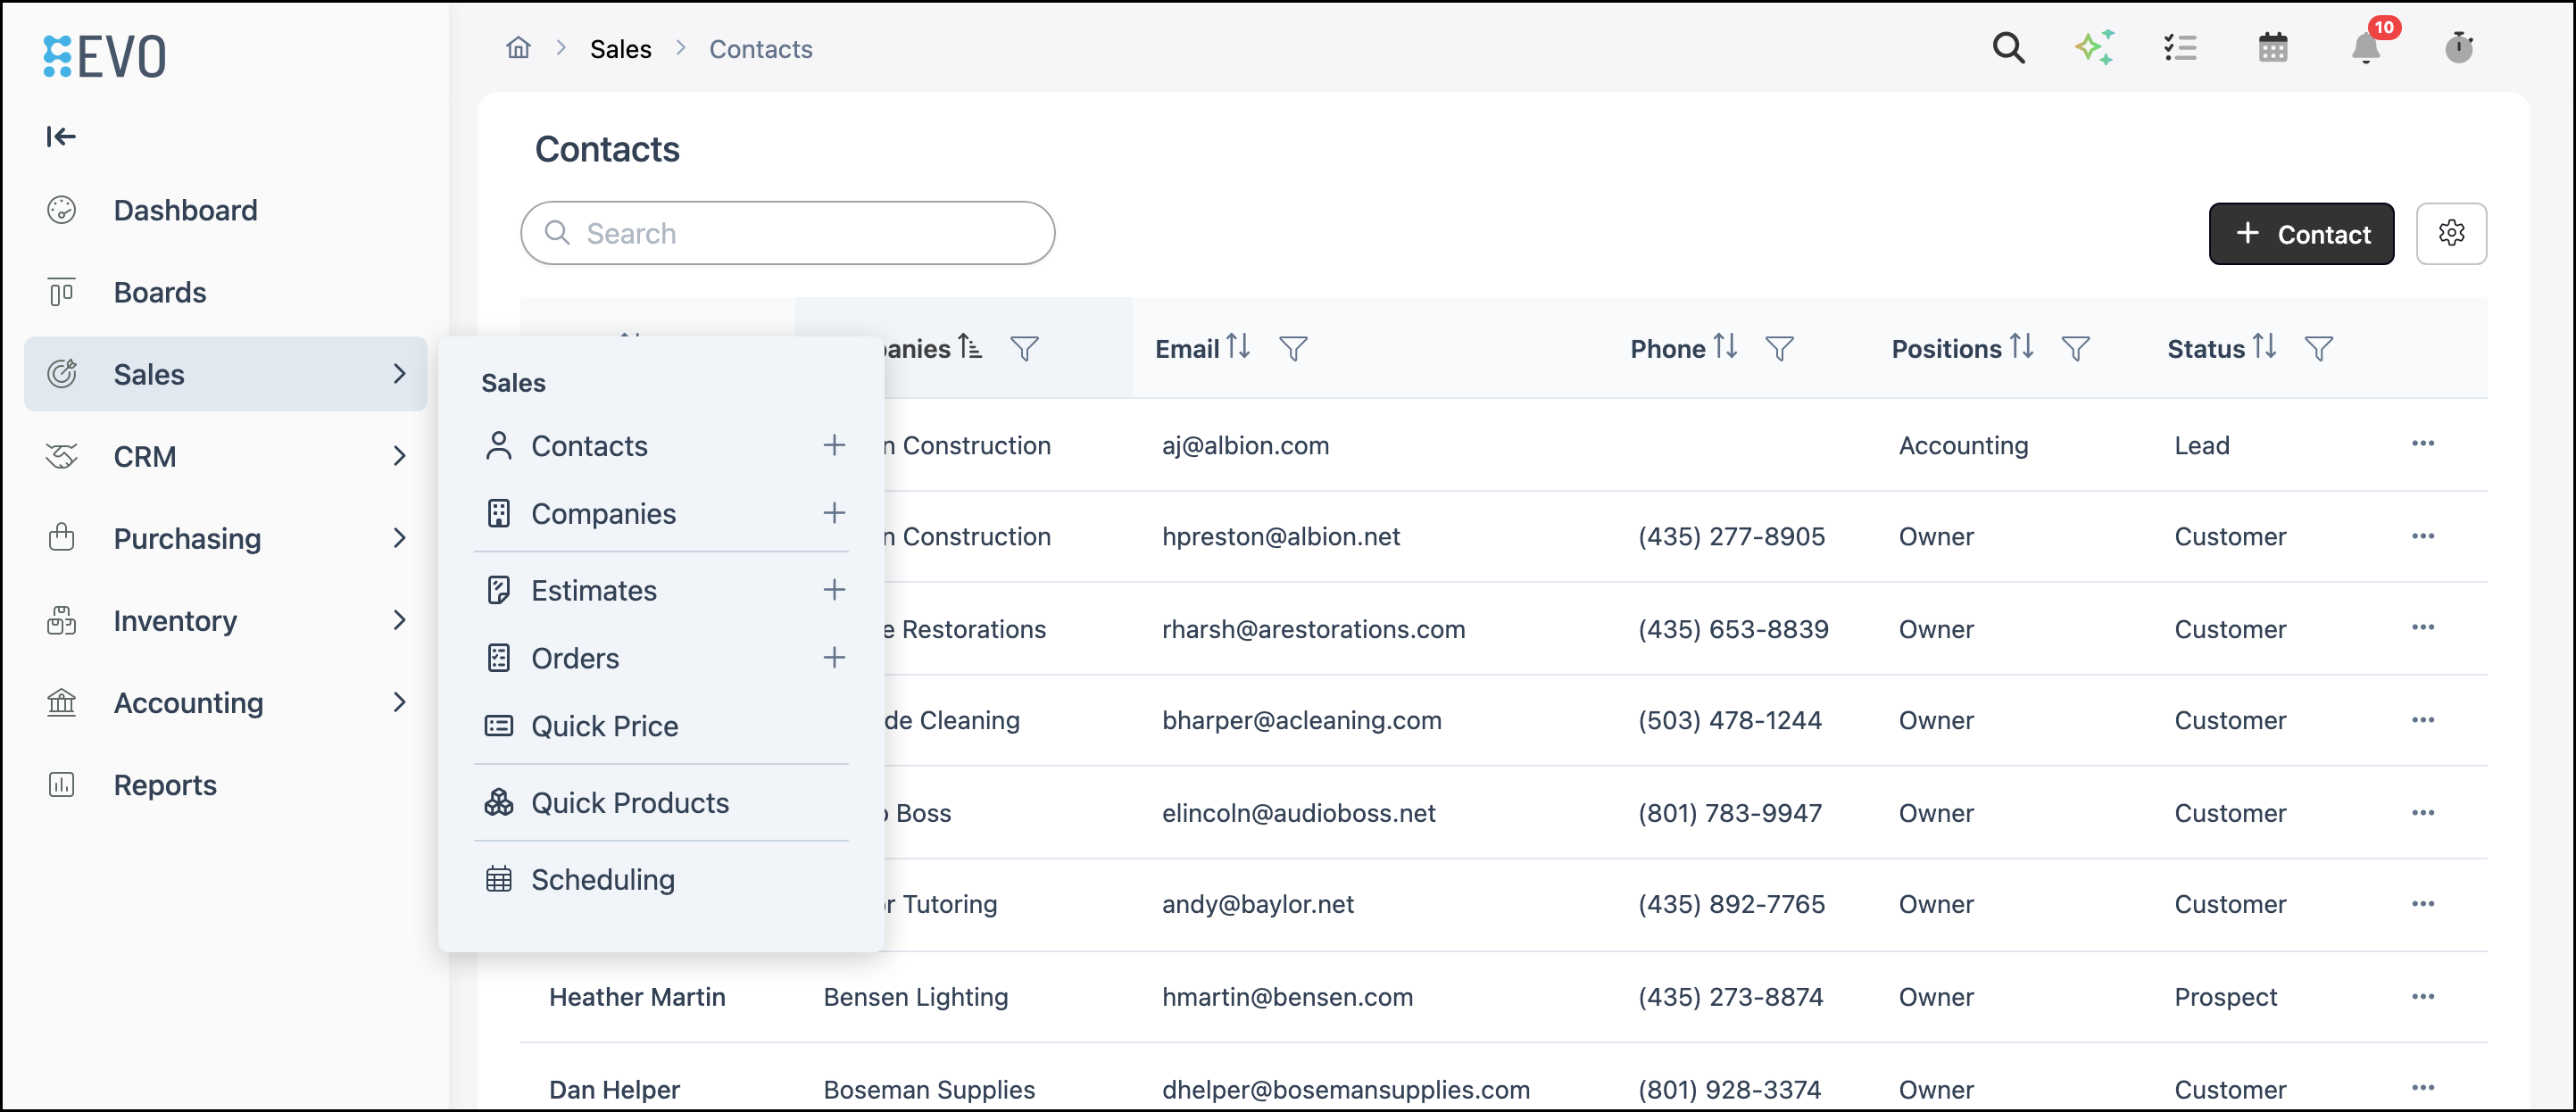Click the Sales breadcrumb link
Image resolution: width=2576 pixels, height=1112 pixels.
click(x=620, y=49)
